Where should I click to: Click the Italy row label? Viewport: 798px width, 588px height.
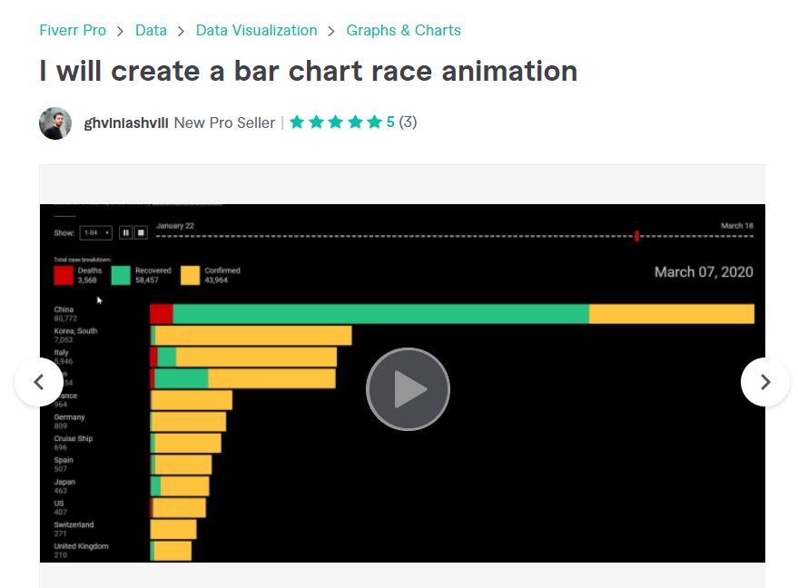click(61, 352)
